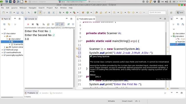This screenshot has width=186, height=104.
Task: Toggle Block Selection Mode toolbar button
Action: (x=49, y=12)
